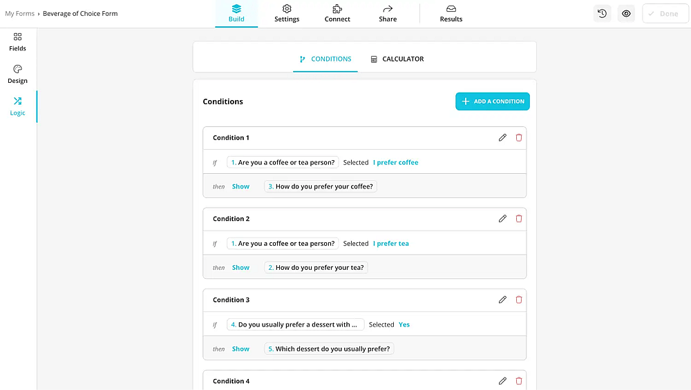Edit Condition 4 with pencil icon
The width and height of the screenshot is (691, 390).
pyautogui.click(x=502, y=381)
